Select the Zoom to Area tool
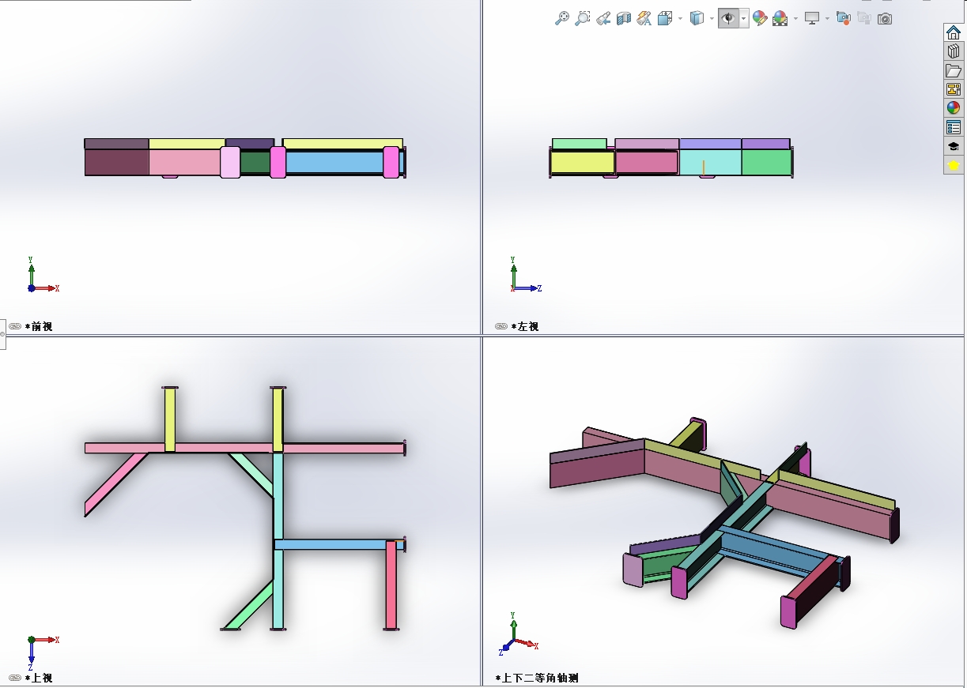This screenshot has width=967, height=688. (x=583, y=18)
